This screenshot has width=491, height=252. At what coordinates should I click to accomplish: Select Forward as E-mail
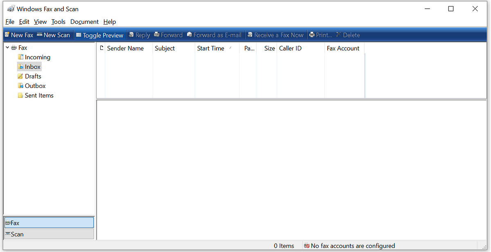[214, 35]
